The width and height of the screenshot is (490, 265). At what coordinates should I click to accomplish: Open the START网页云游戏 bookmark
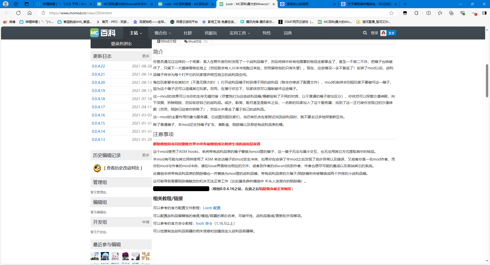[296, 22]
